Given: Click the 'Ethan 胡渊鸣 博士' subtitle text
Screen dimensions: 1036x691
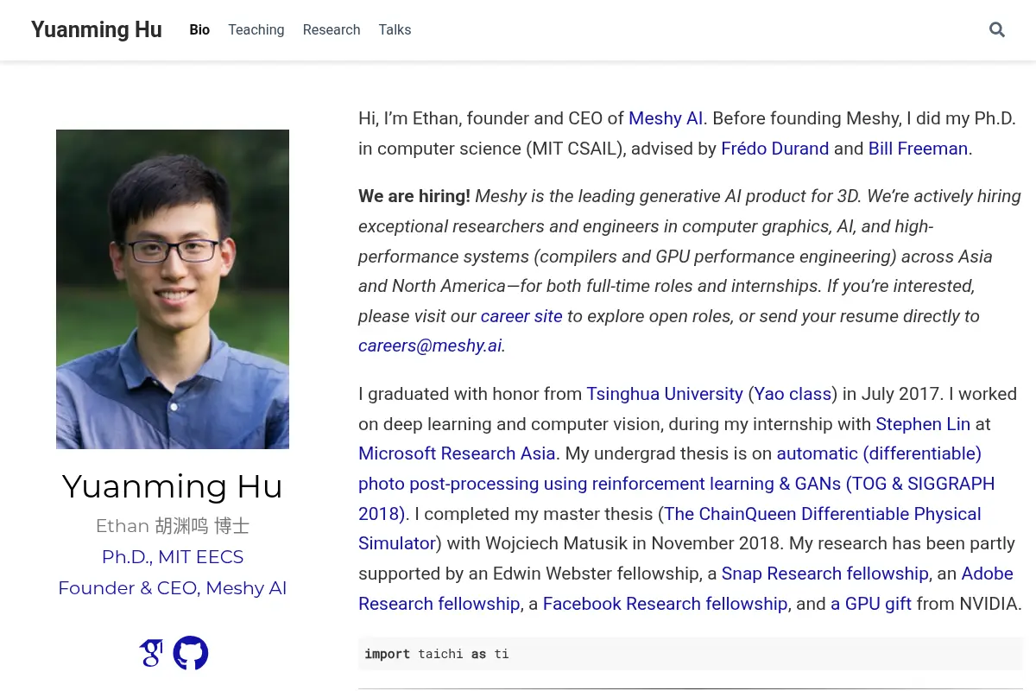Looking at the screenshot, I should point(173,525).
